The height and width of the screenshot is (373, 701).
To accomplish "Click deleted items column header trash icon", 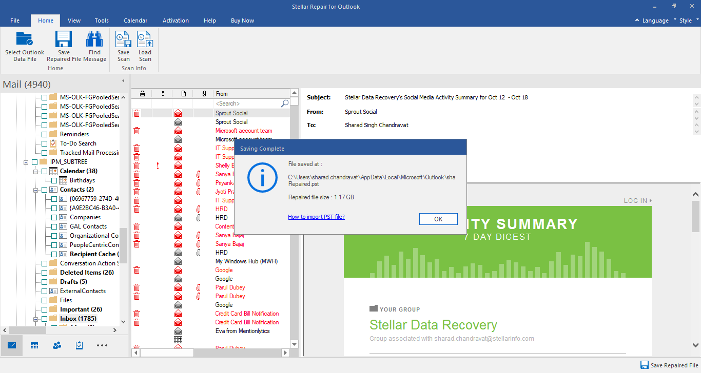I will point(142,94).
